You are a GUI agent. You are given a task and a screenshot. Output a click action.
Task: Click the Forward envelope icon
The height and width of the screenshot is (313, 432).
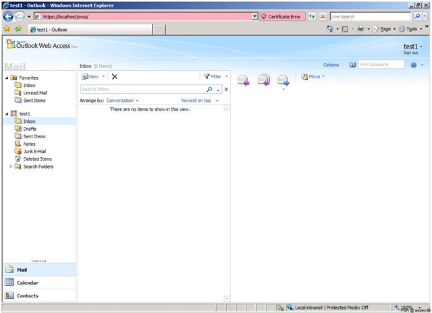pyautogui.click(x=283, y=80)
